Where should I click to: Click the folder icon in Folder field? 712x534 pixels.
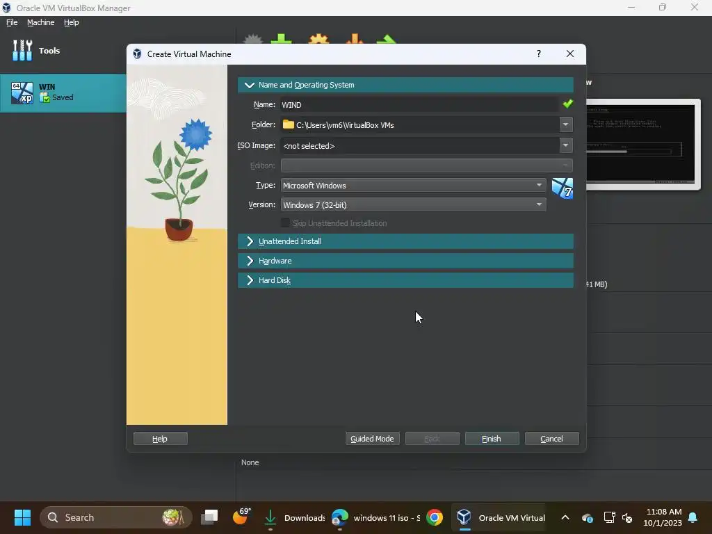pyautogui.click(x=288, y=124)
